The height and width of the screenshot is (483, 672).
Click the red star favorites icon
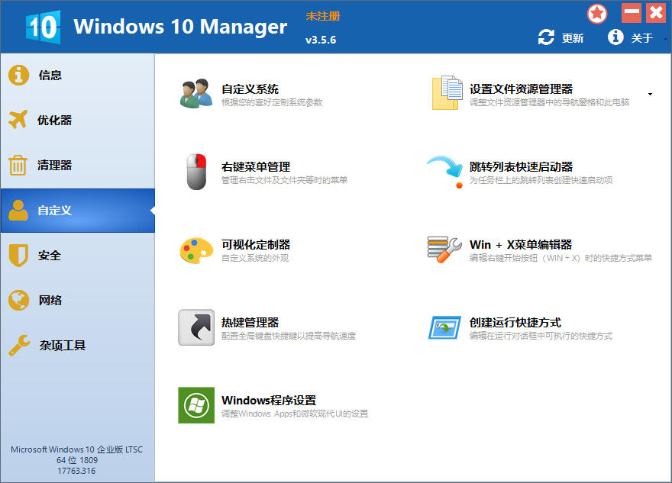coord(597,14)
